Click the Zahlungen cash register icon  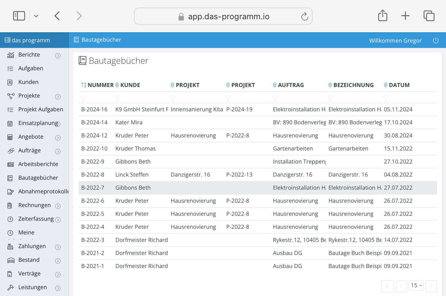click(x=10, y=247)
